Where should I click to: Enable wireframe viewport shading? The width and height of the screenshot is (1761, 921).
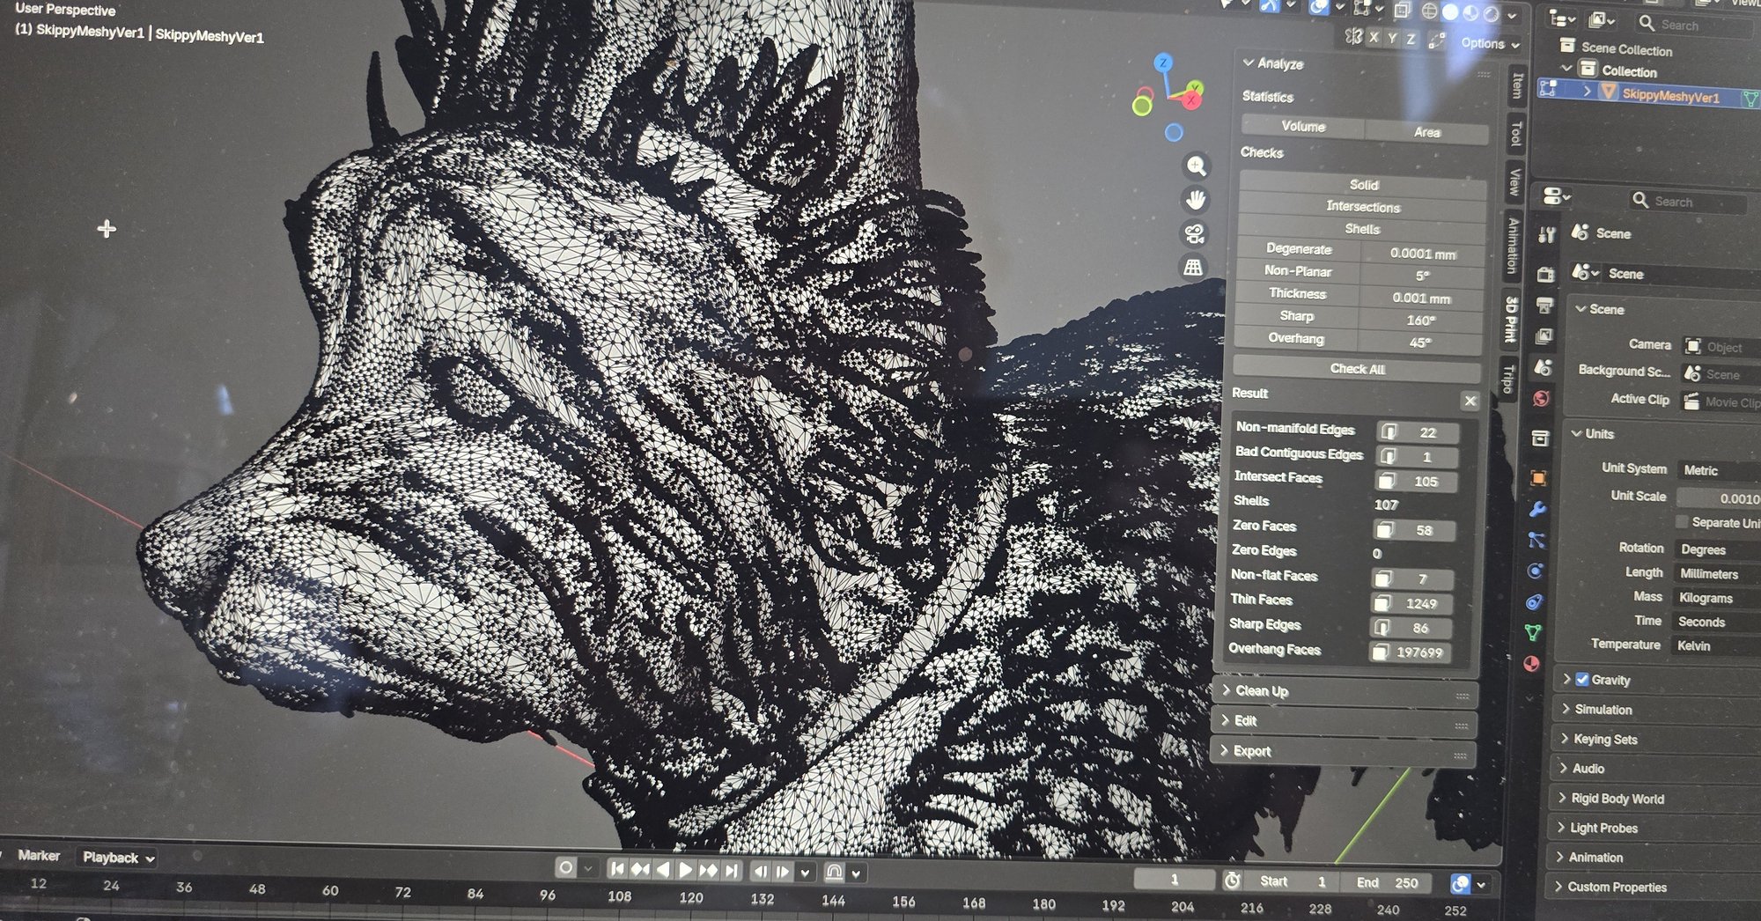(1429, 11)
